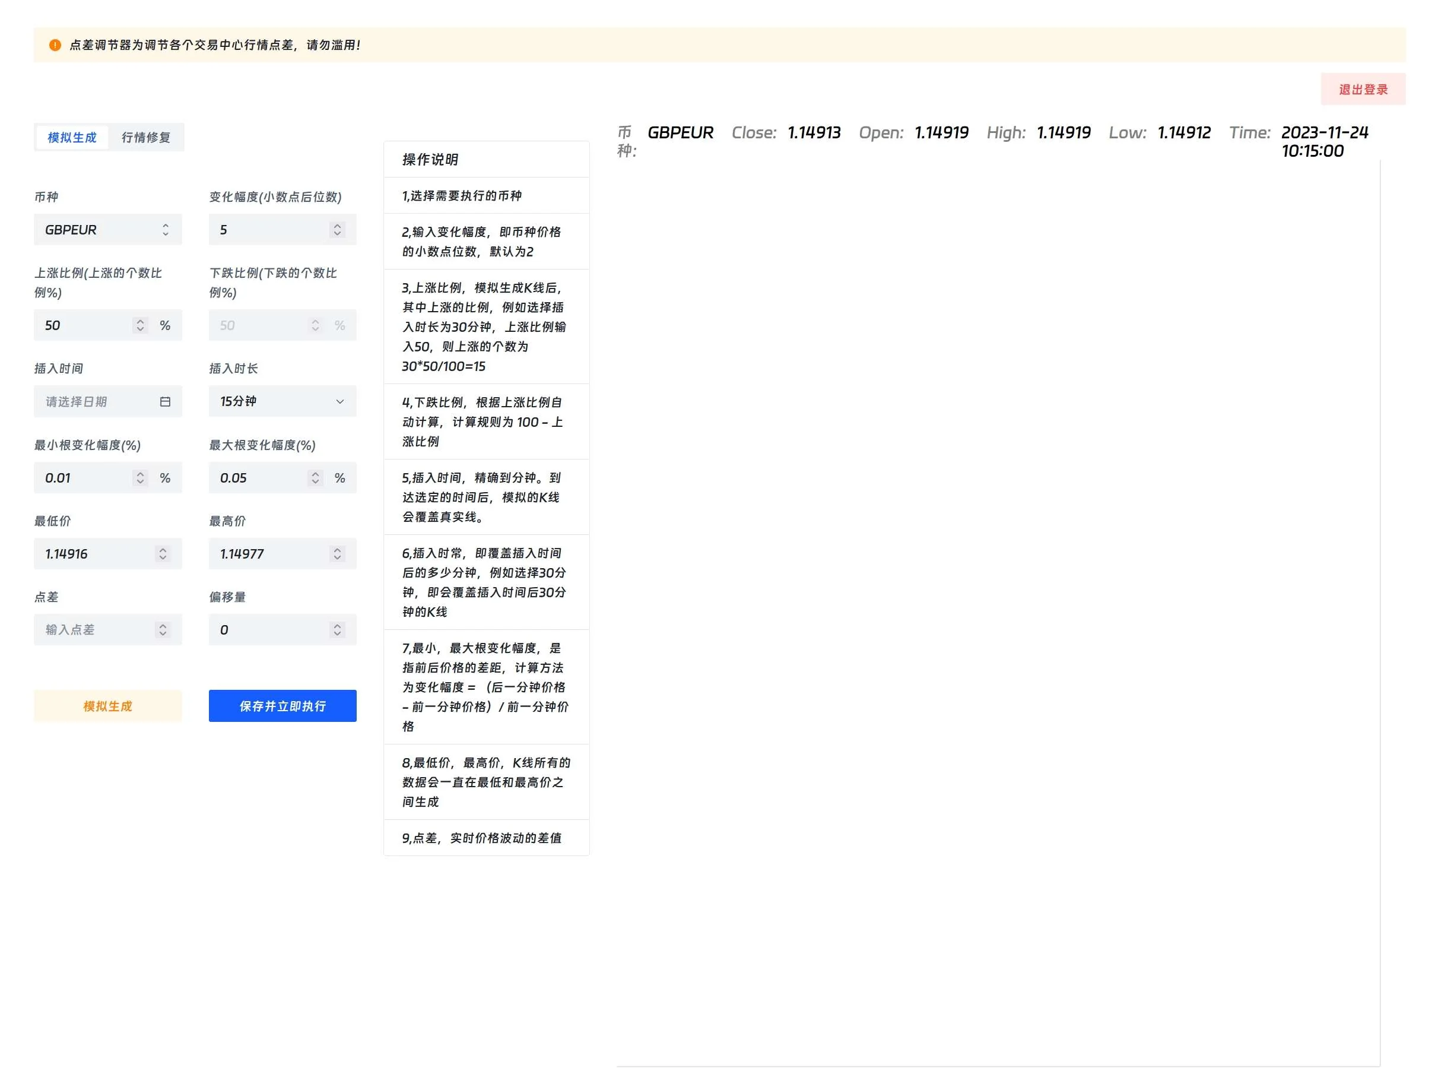Image resolution: width=1441 pixels, height=1087 pixels.
Task: Click the 退出登录 logout button
Action: coord(1363,89)
